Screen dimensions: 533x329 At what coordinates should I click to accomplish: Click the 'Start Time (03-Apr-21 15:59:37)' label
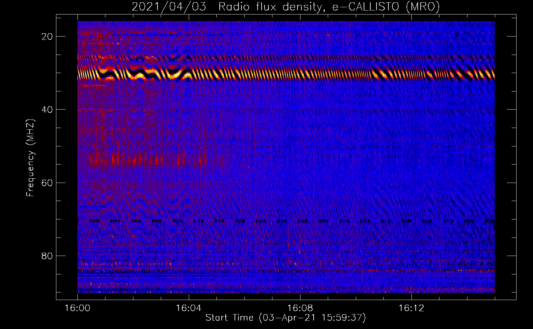pos(286,318)
